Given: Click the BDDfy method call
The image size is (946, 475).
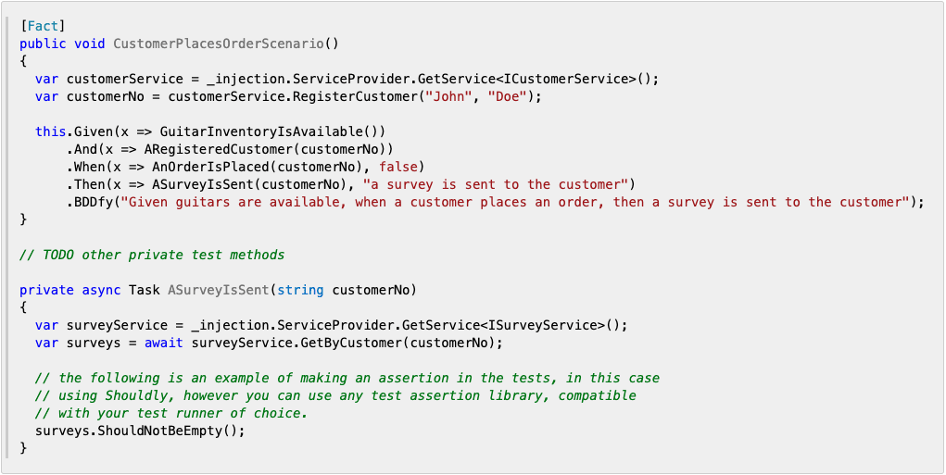Looking at the screenshot, I should (93, 202).
